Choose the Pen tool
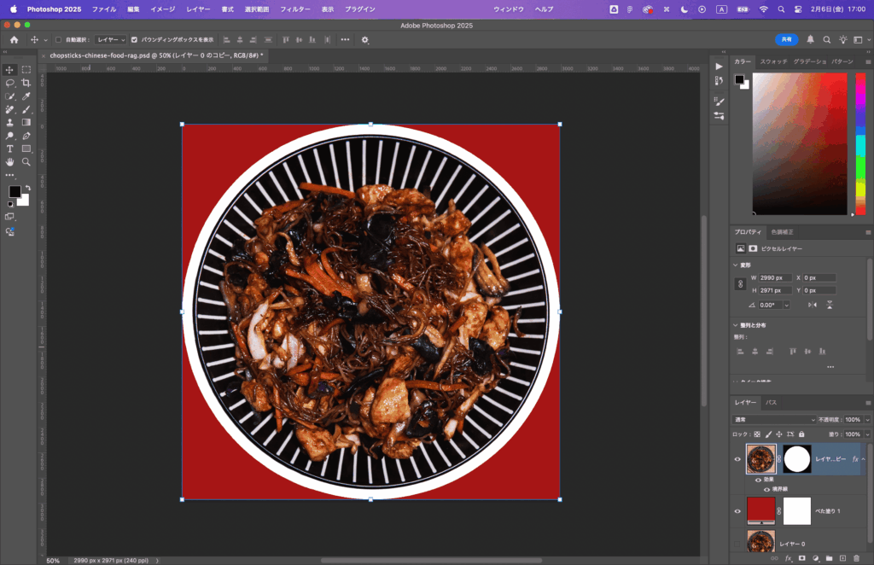Image resolution: width=874 pixels, height=565 pixels. coord(26,136)
